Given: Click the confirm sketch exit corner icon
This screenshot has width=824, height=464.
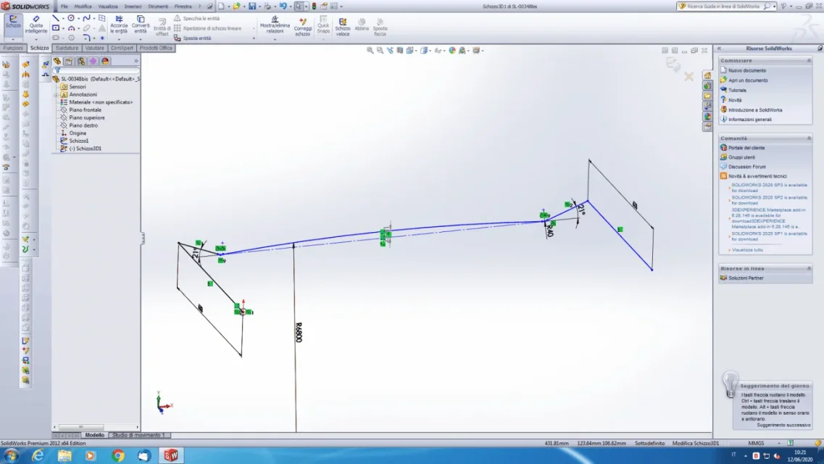Looking at the screenshot, I should click(673, 65).
